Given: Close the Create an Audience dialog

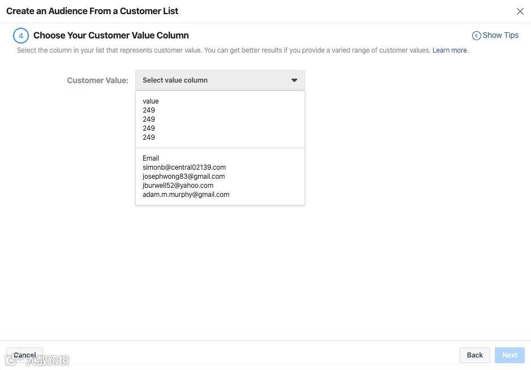Looking at the screenshot, I should tap(520, 11).
